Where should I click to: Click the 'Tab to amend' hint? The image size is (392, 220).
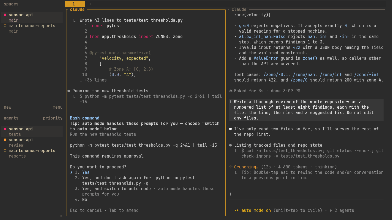(x=124, y=210)
